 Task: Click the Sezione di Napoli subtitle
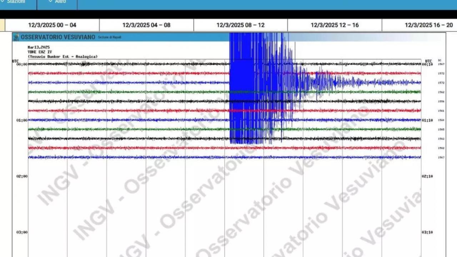[x=110, y=37]
